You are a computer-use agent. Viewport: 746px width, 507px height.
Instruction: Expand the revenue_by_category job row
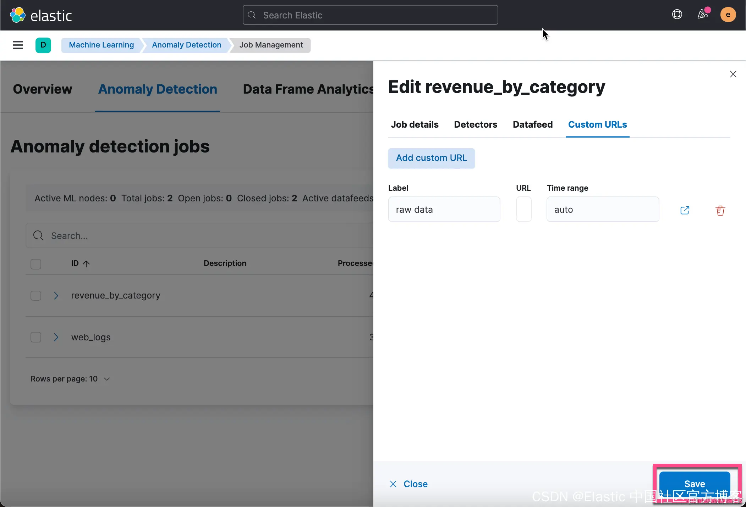(56, 295)
